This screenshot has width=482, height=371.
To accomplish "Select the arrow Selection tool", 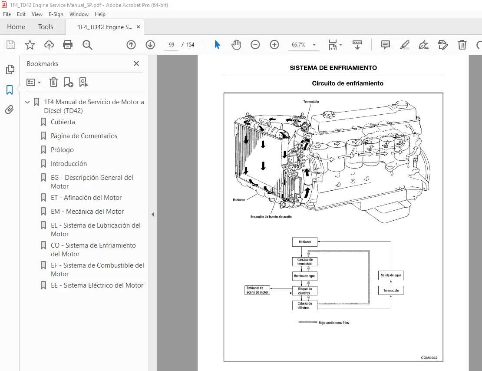I will click(x=217, y=45).
